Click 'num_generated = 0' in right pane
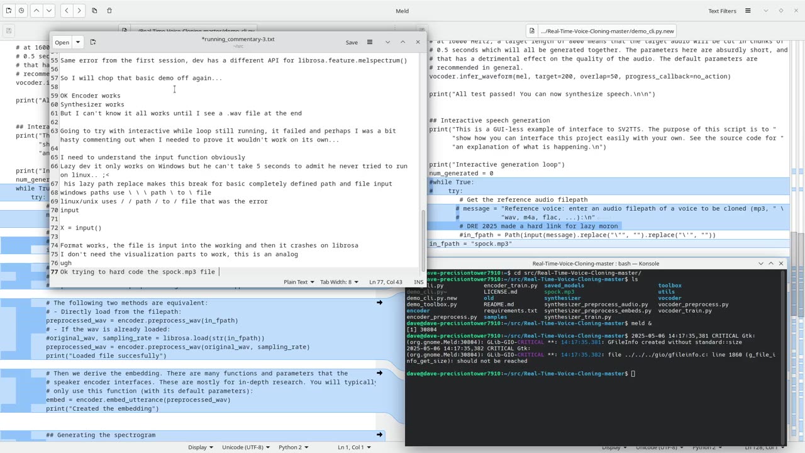The image size is (805, 453). 461,173
